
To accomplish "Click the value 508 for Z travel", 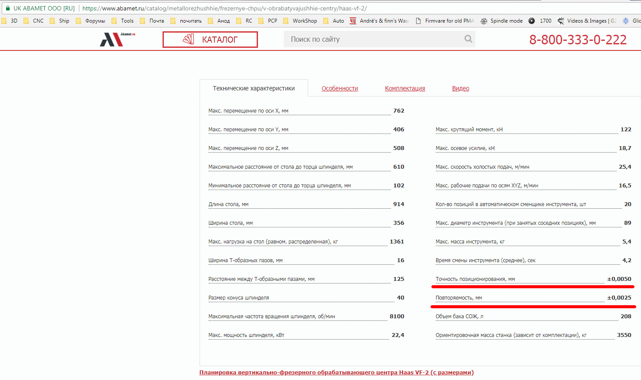I will pyautogui.click(x=399, y=148).
